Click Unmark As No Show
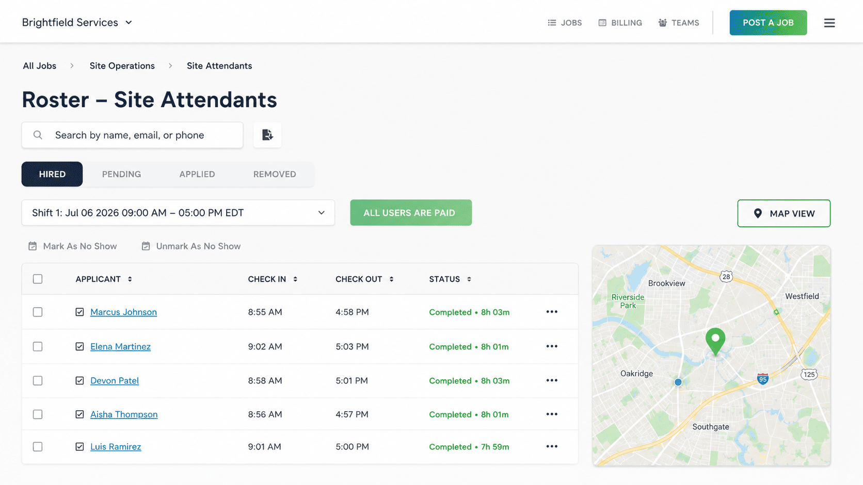 coord(191,246)
